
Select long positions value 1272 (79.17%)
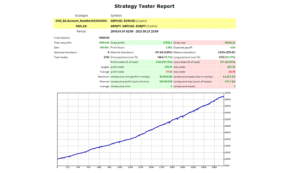tap(227, 57)
